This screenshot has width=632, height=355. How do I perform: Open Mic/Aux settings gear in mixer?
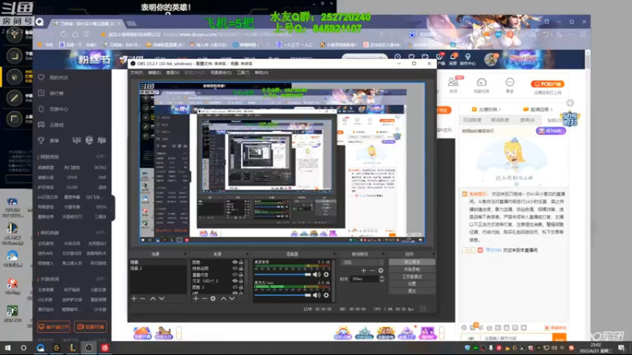pyautogui.click(x=326, y=295)
